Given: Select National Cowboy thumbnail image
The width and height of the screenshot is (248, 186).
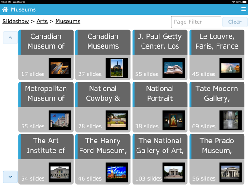Looking at the screenshot, I should [x=116, y=120].
